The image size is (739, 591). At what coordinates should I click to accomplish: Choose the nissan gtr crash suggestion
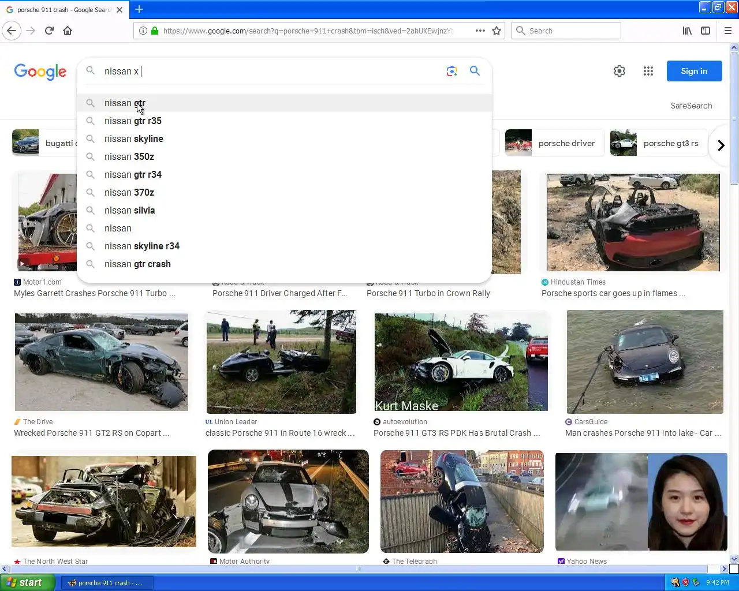pos(284,264)
